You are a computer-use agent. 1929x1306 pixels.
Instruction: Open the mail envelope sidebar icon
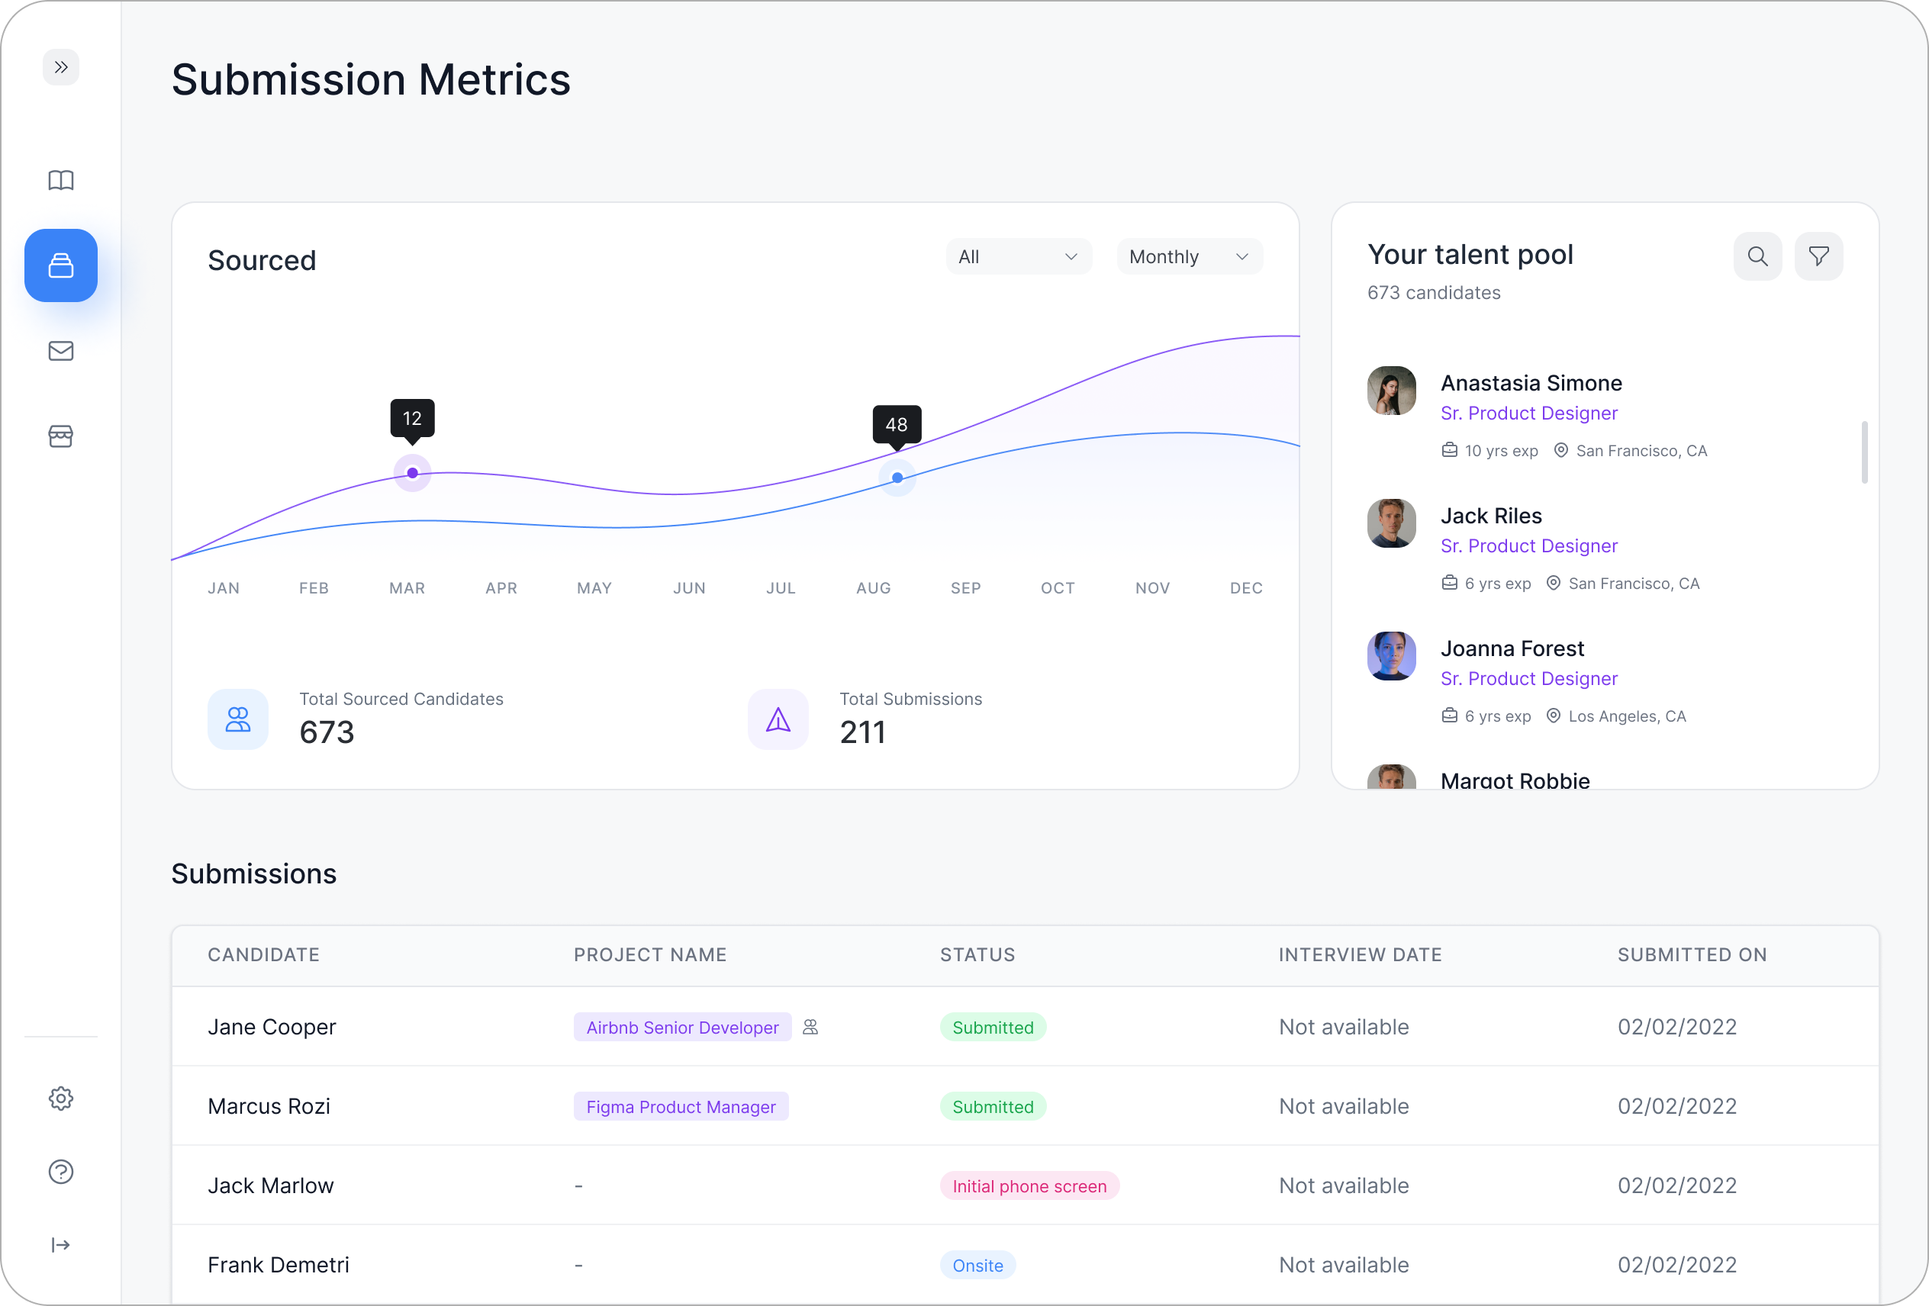[x=60, y=351]
